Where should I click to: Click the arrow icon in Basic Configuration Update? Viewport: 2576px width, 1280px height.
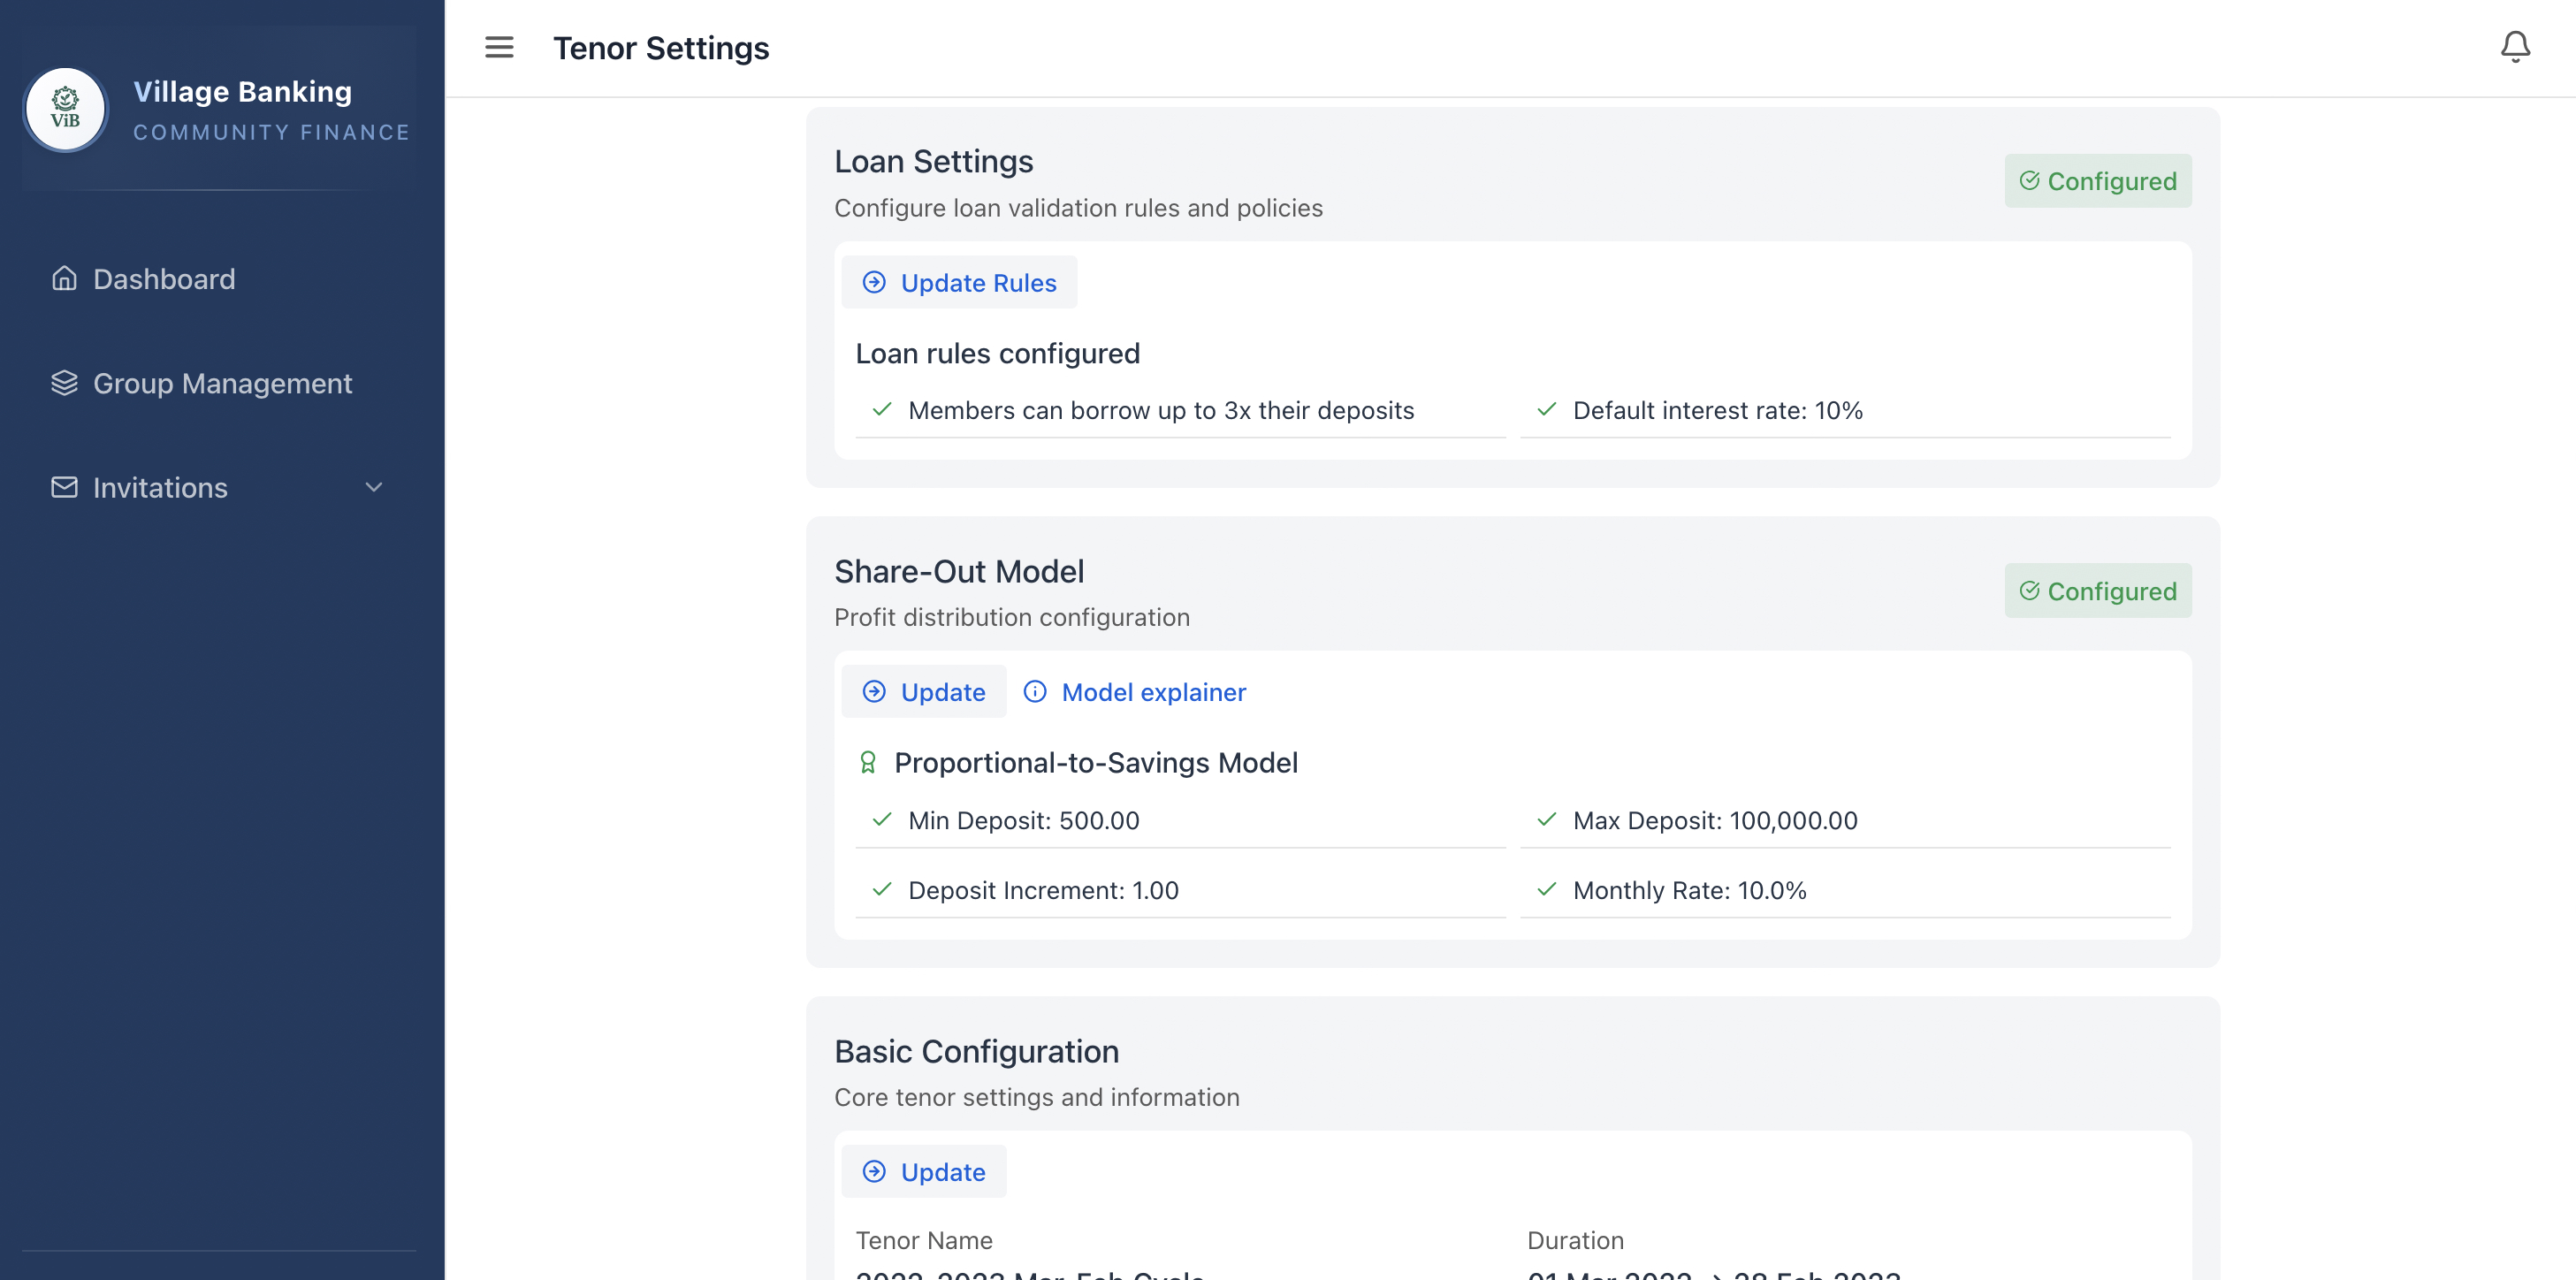pos(875,1171)
